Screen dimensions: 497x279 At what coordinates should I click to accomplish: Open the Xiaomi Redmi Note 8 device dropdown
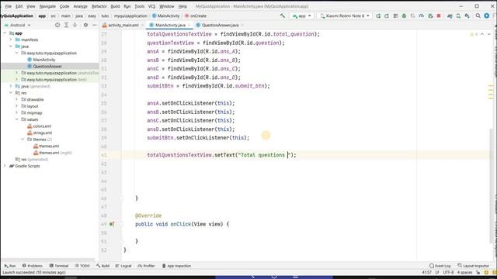coord(345,15)
